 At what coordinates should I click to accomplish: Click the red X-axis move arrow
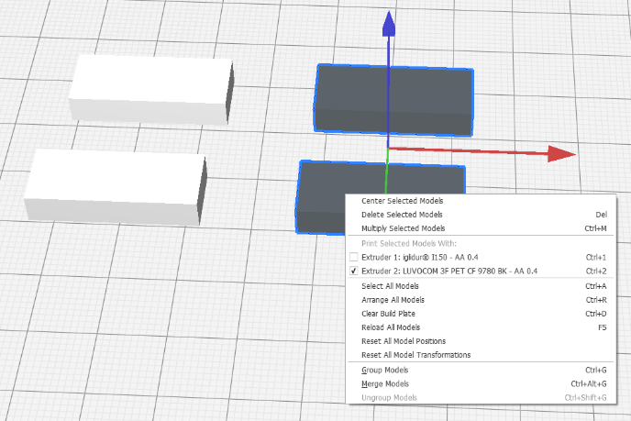coord(559,154)
